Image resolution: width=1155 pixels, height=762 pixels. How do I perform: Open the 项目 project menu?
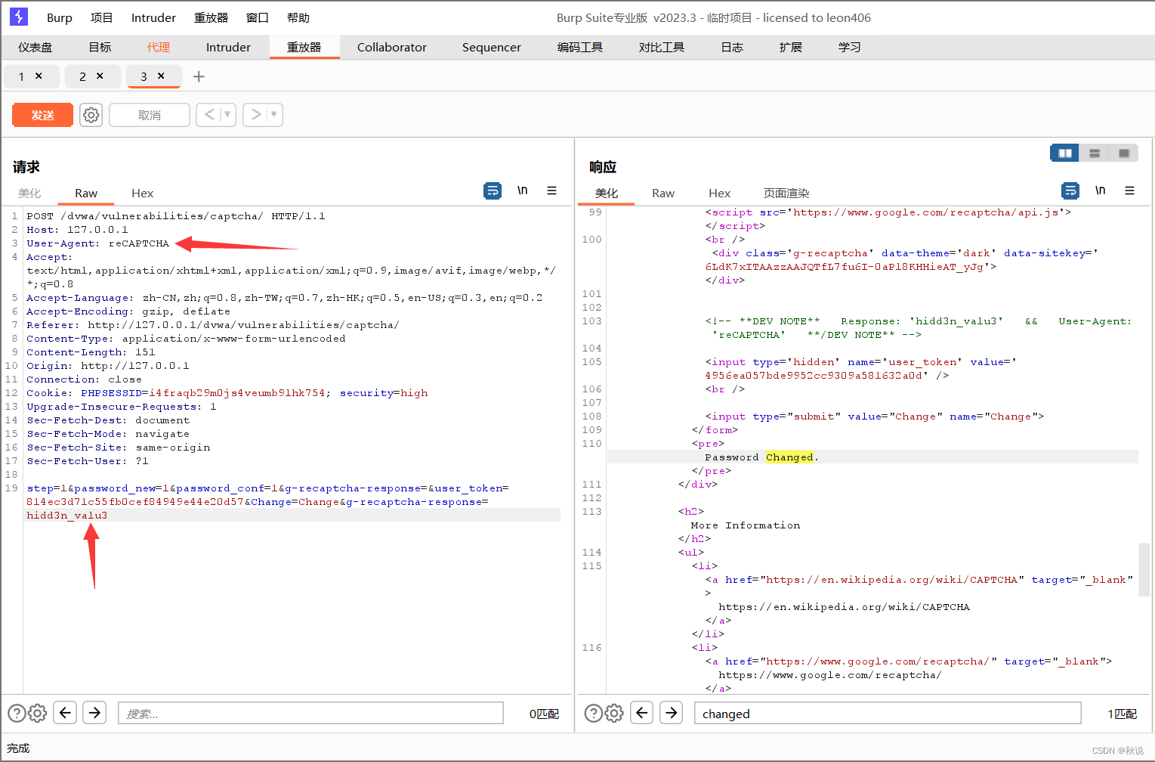[x=101, y=17]
